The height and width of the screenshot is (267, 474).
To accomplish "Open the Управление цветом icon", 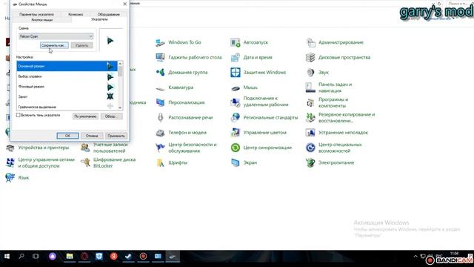I will coord(236,133).
